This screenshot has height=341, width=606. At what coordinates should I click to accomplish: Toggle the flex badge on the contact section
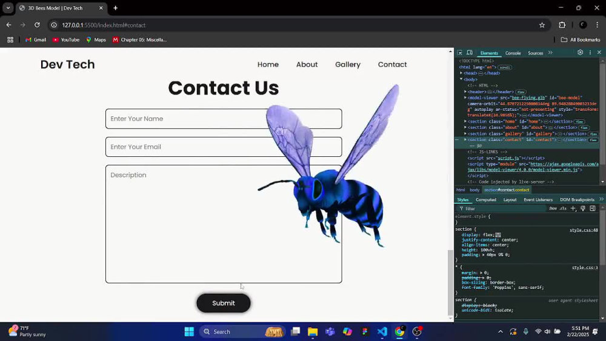pyautogui.click(x=593, y=140)
